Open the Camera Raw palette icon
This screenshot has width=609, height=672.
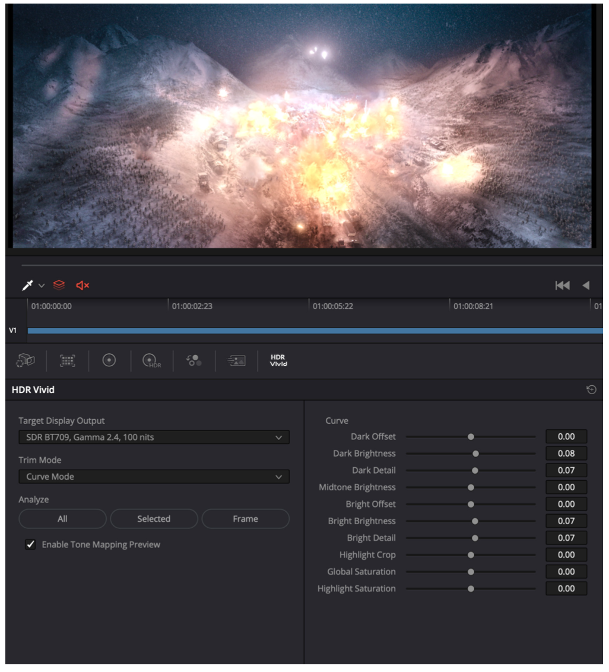(x=26, y=360)
